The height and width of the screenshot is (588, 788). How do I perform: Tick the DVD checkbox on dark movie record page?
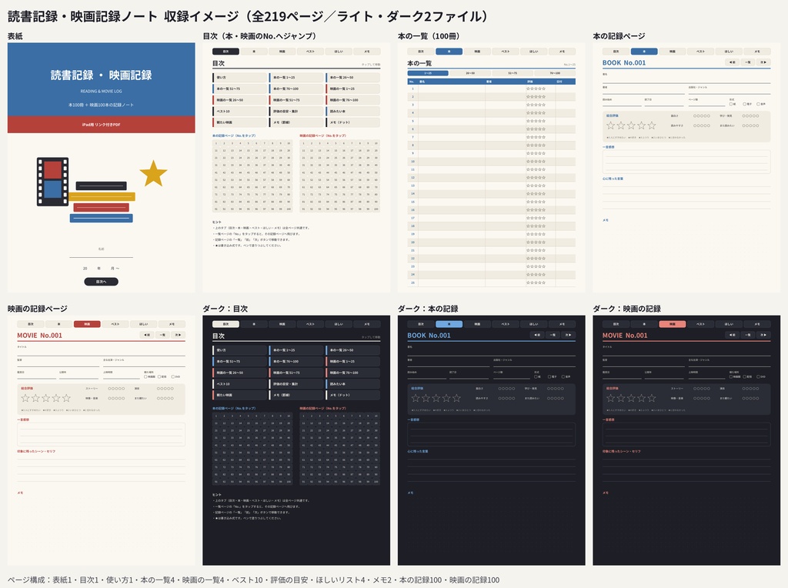[758, 376]
